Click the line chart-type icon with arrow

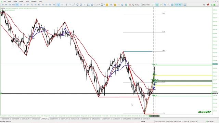pos(97,5)
